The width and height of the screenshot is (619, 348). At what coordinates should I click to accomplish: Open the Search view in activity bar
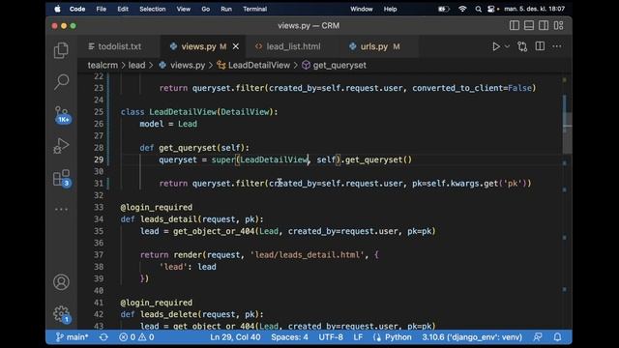[61, 81]
